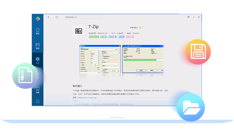Open the Home page in sidebar
234x130 pixels.
[38, 31]
